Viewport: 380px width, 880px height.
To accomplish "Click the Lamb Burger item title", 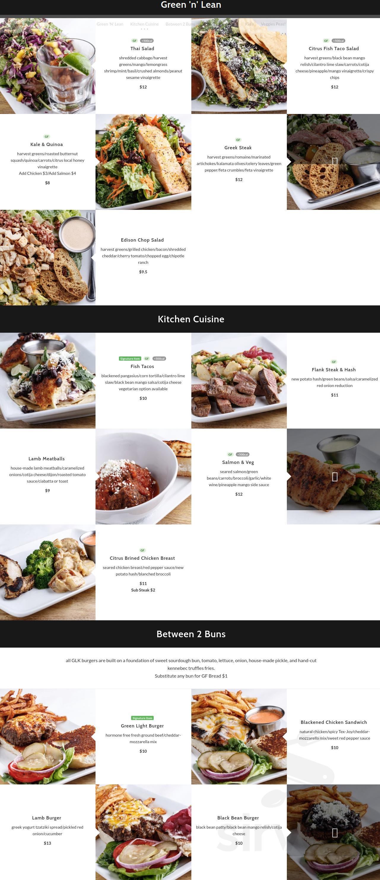I will coord(47,817).
